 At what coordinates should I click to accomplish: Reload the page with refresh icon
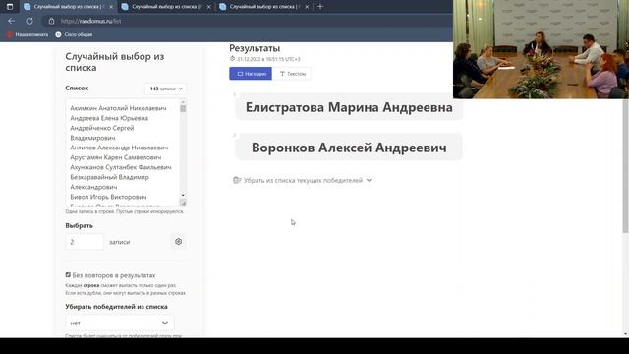(x=29, y=21)
